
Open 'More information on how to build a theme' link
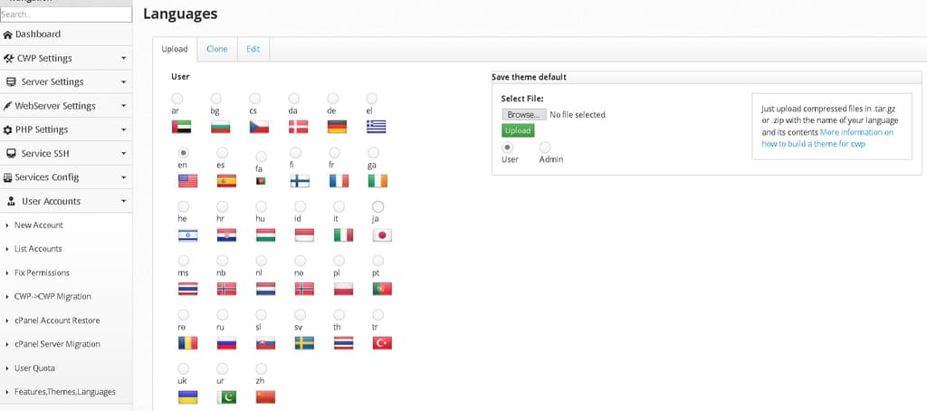(x=827, y=138)
